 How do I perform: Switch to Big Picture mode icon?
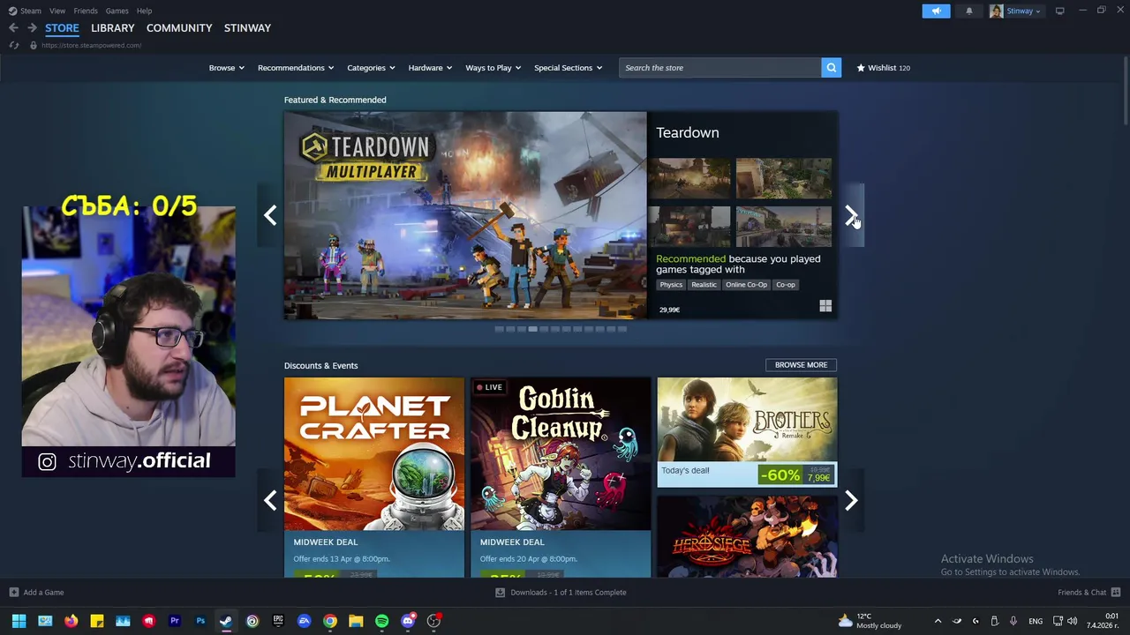click(1059, 11)
